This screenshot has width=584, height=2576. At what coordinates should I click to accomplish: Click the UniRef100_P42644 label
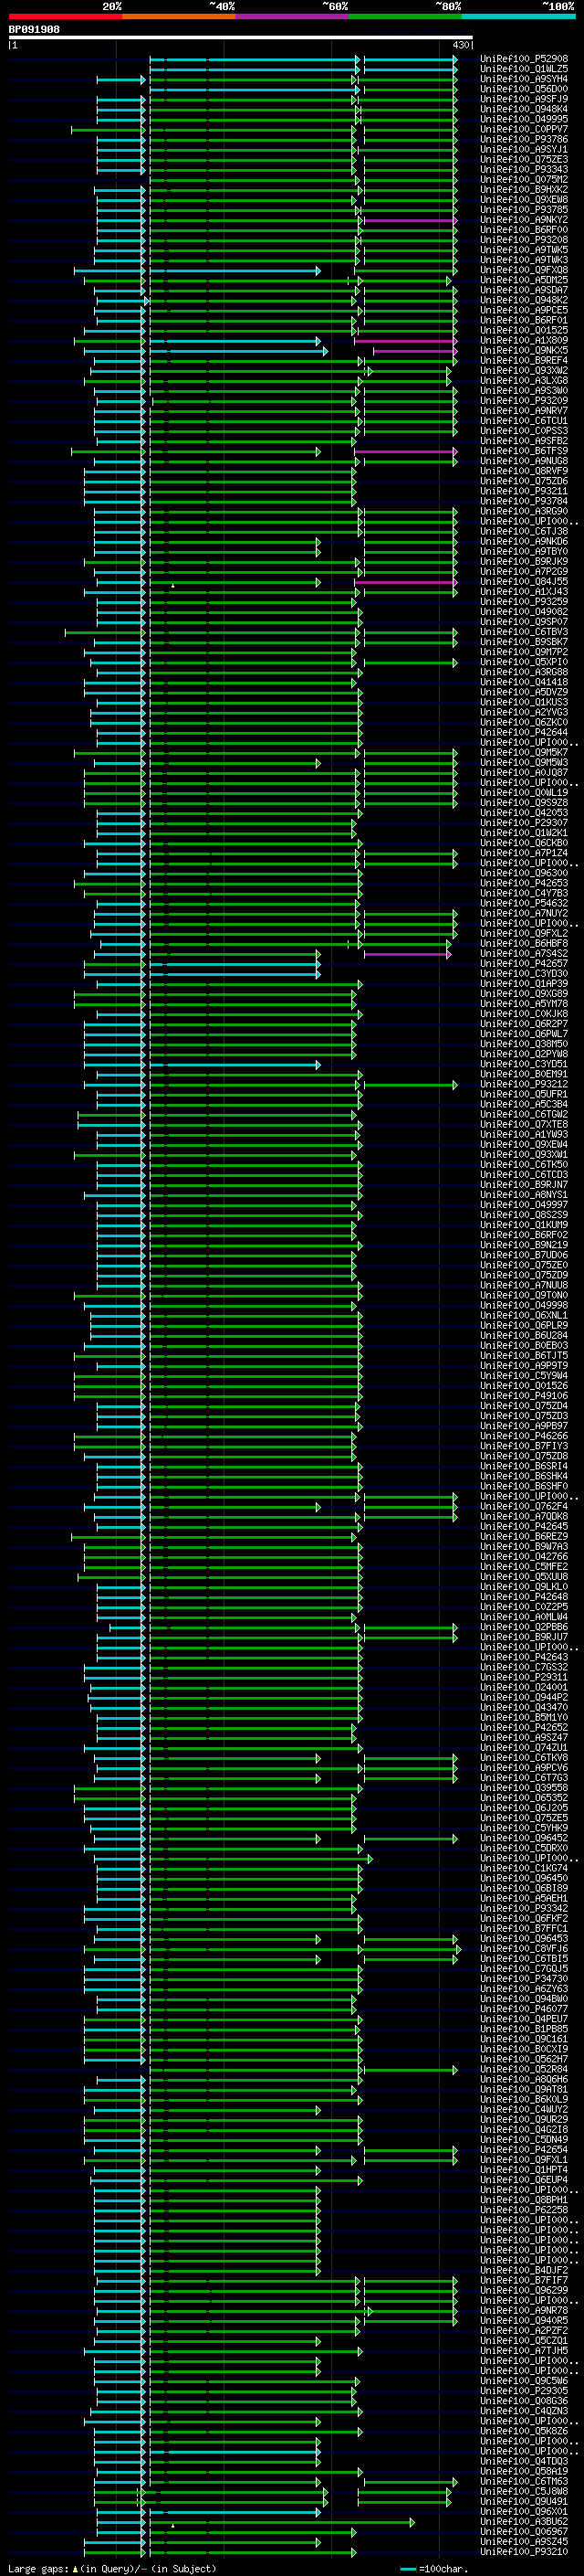click(x=524, y=732)
